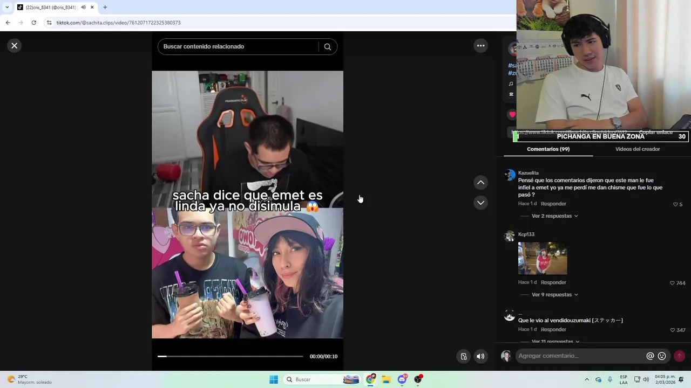
Task: Mute the tab using its speaker icon
Action: coord(83,8)
